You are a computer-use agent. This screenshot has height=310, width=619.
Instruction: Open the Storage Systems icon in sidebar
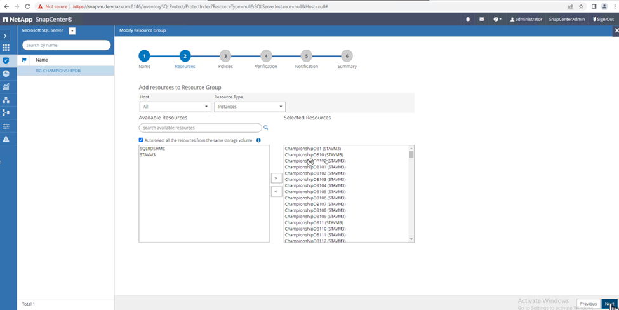[x=6, y=112]
